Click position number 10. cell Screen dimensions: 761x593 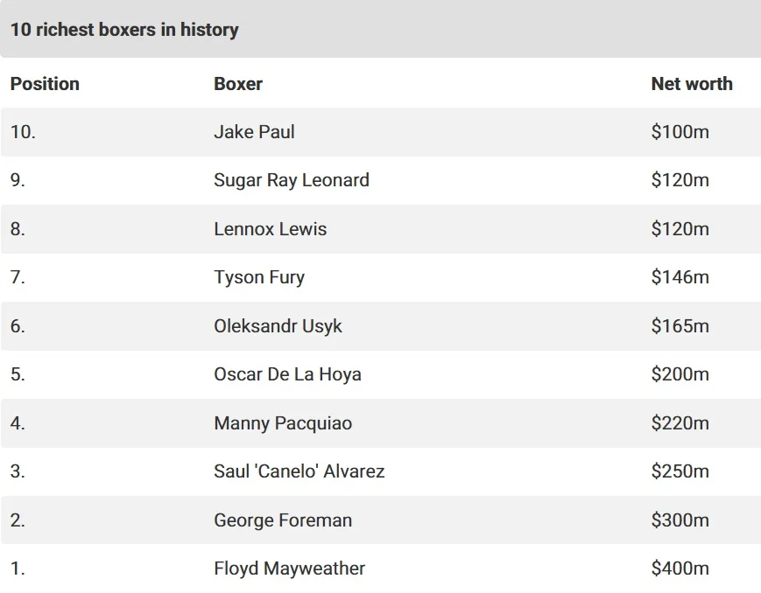point(23,132)
